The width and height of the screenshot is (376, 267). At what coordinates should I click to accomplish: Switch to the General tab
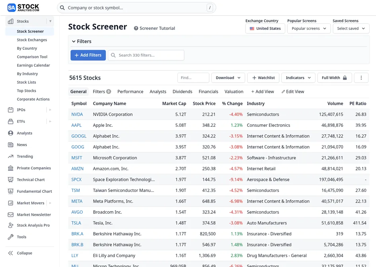78,91
